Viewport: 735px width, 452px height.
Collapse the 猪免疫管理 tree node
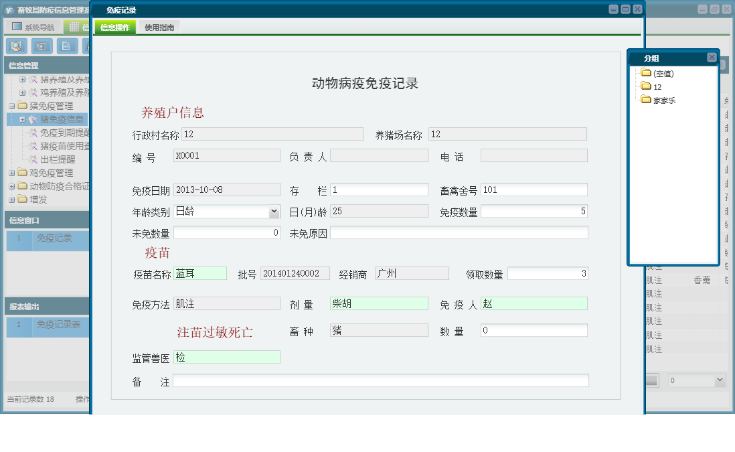pyautogui.click(x=11, y=106)
